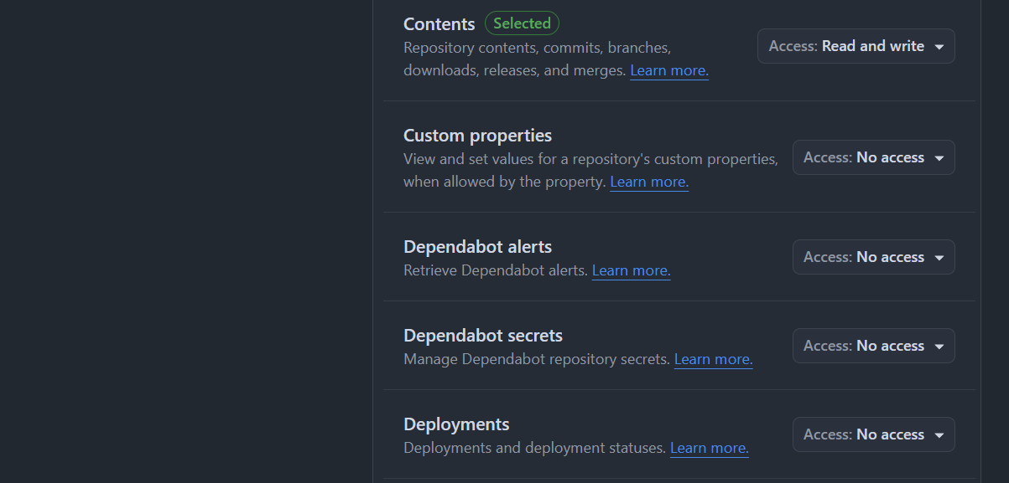Open the Dependabot alerts access dropdown
The image size is (1009, 483).
[x=873, y=257]
